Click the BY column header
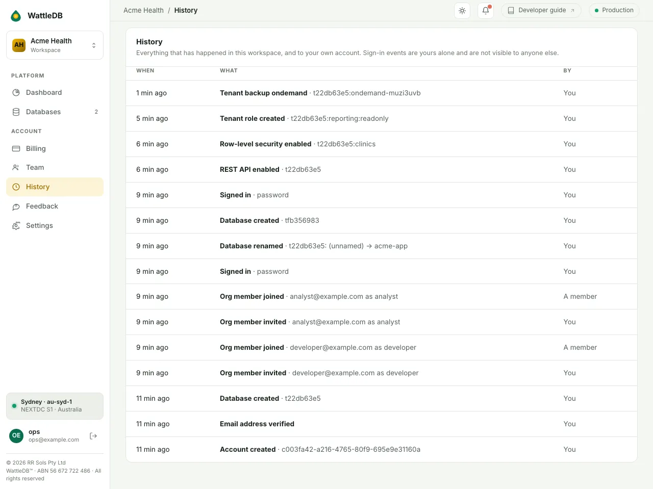Screen dimensions: 653x489 coord(567,70)
